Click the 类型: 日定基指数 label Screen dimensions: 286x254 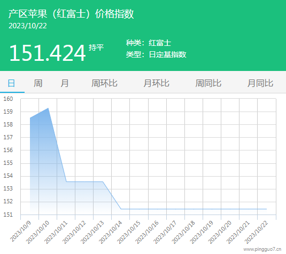point(156,54)
